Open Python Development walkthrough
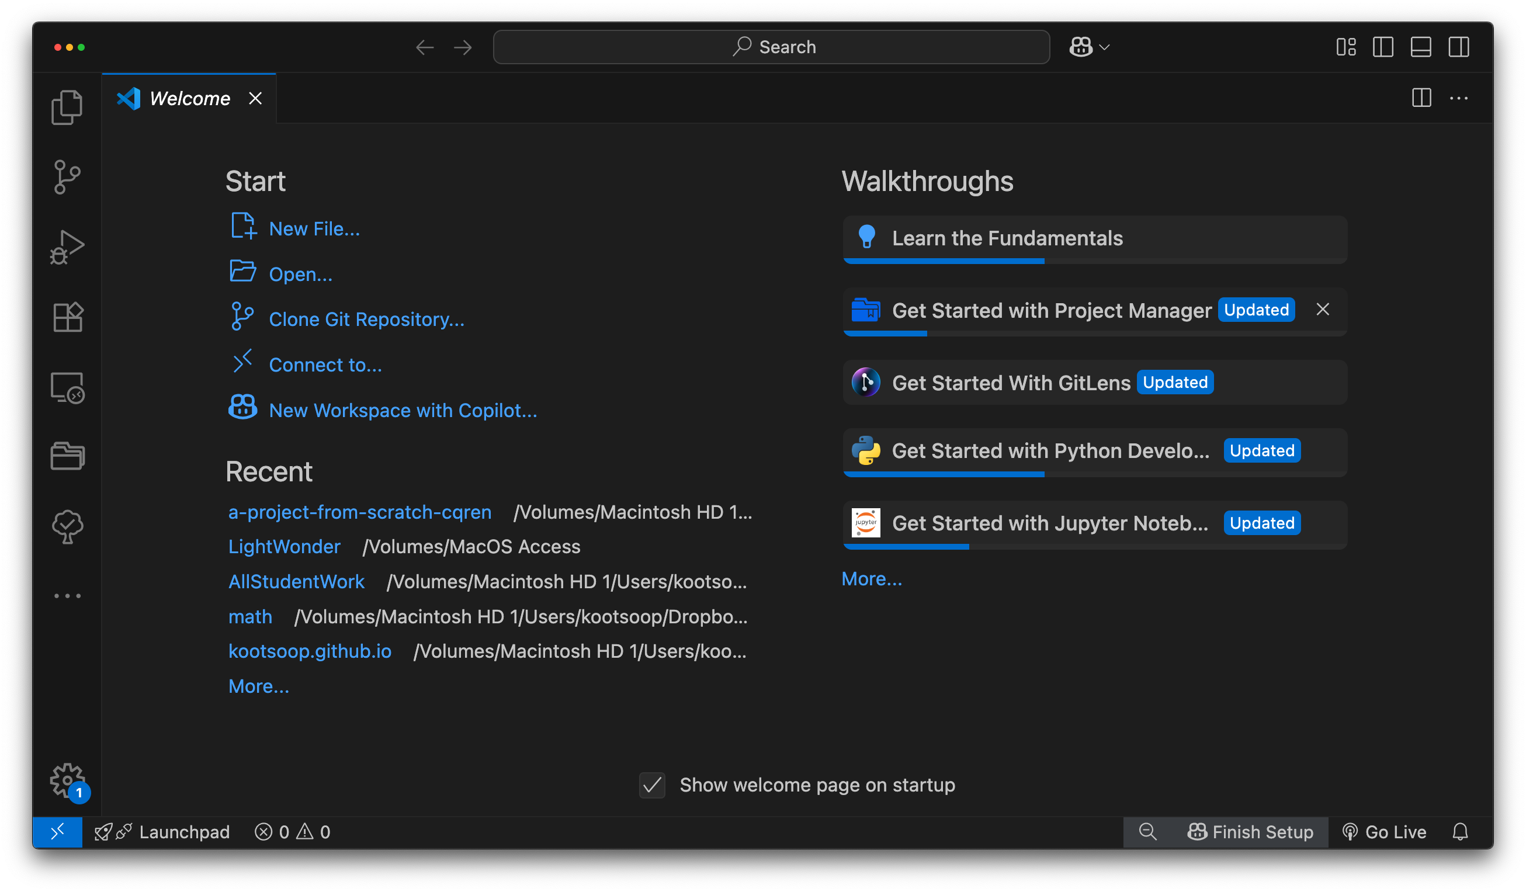 [1095, 452]
